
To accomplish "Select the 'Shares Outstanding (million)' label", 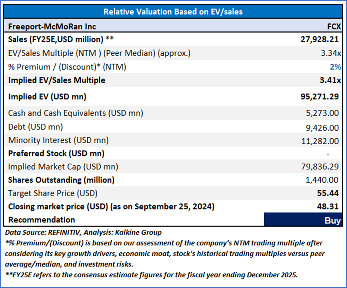I will (x=61, y=180).
